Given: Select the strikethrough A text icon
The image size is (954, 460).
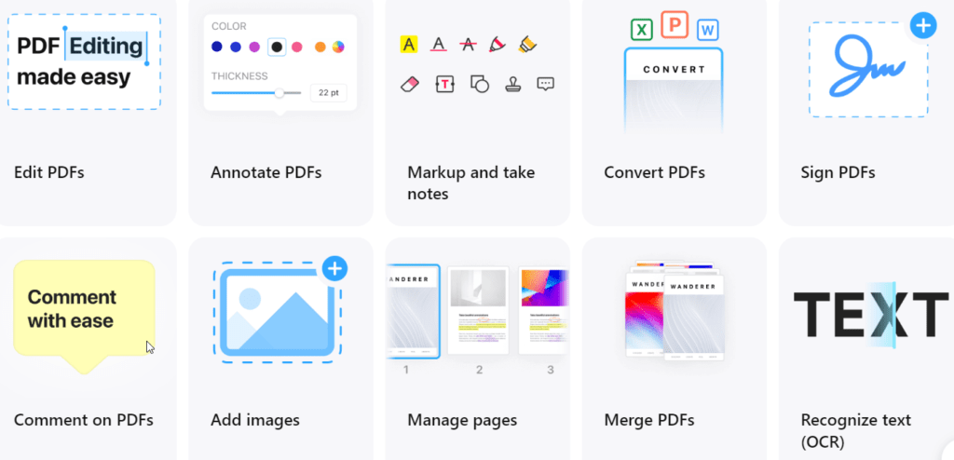Looking at the screenshot, I should coord(468,45).
